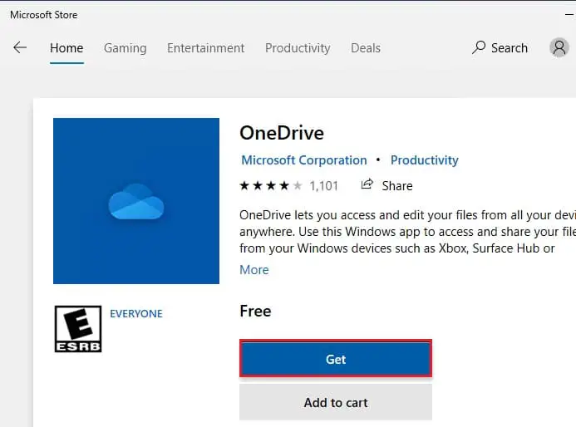The image size is (576, 427).
Task: Click the Free price label
Action: [x=255, y=311]
